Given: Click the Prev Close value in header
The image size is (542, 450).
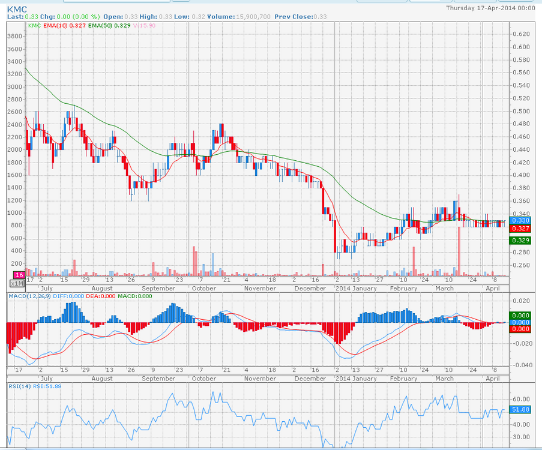Looking at the screenshot, I should pyautogui.click(x=321, y=17).
